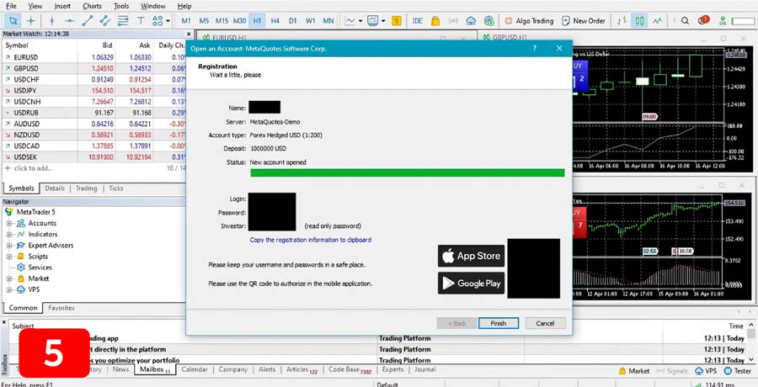Screen dimensions: 758x387
Task: Select the D1 timeframe
Action: 292,21
